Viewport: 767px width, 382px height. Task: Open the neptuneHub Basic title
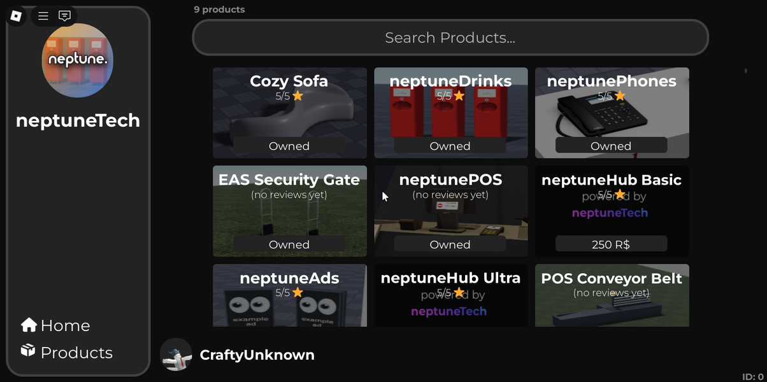pos(612,180)
